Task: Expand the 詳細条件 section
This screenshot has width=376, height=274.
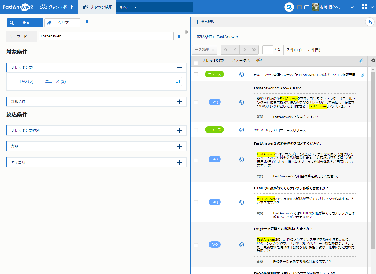Action: 179,102
